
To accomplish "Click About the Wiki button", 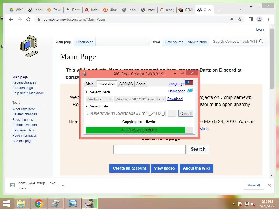I will pos(196,168).
